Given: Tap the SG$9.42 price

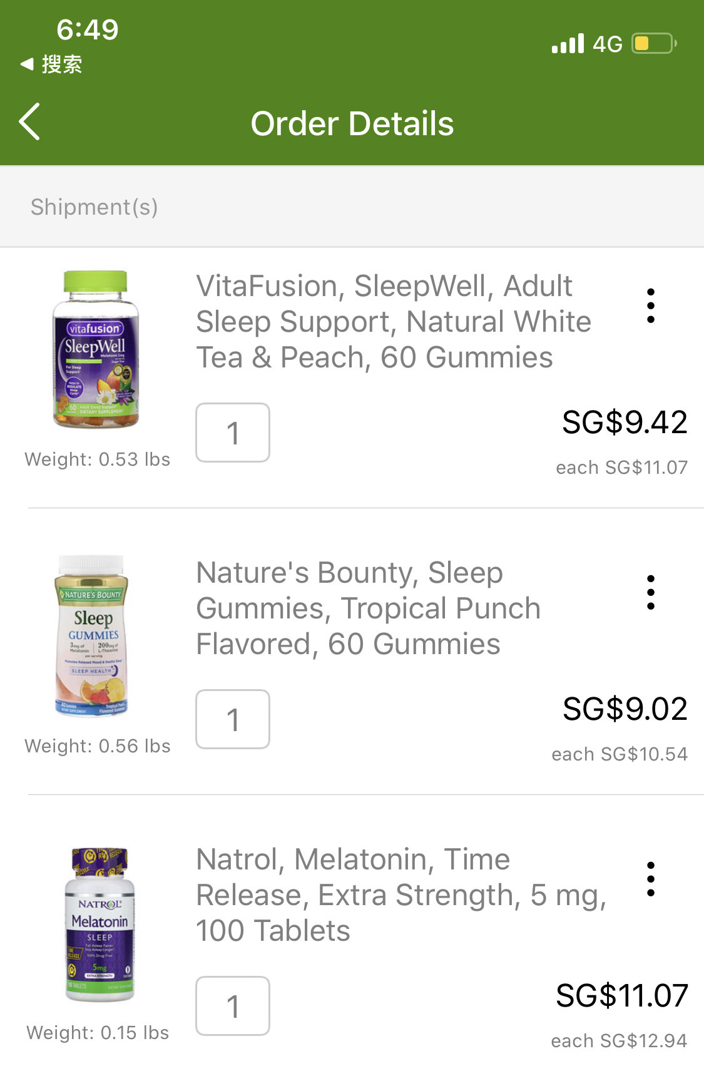Looking at the screenshot, I should tap(625, 423).
